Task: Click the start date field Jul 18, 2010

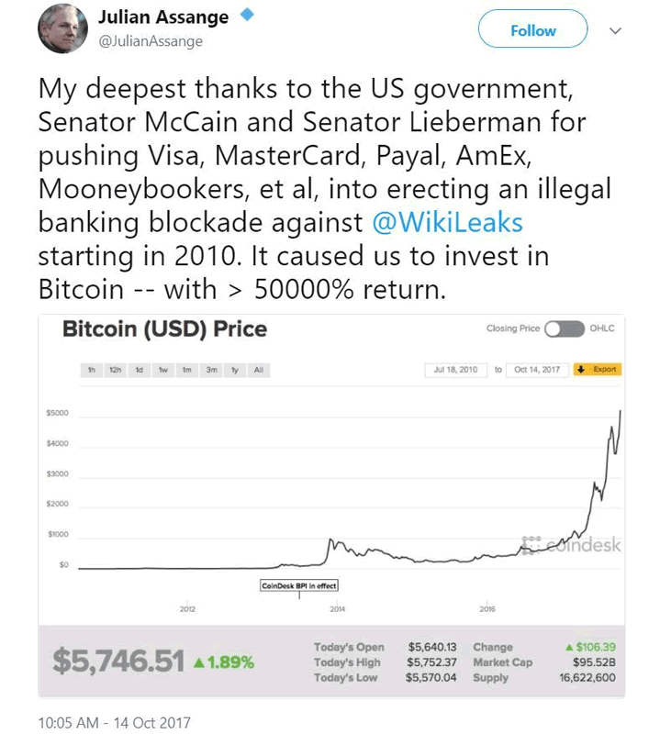Action: (456, 370)
